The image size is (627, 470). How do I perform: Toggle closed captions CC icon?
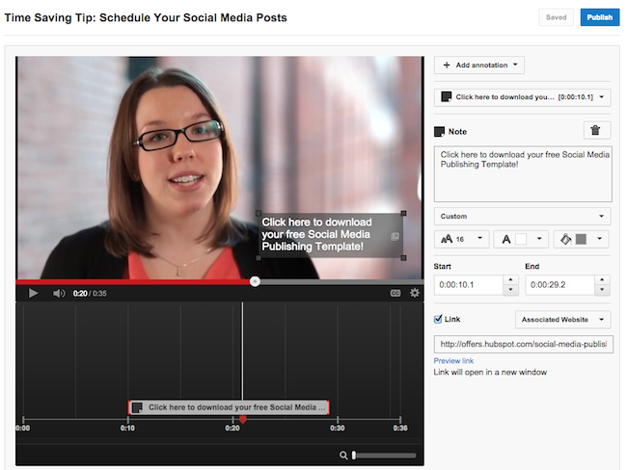pyautogui.click(x=395, y=293)
